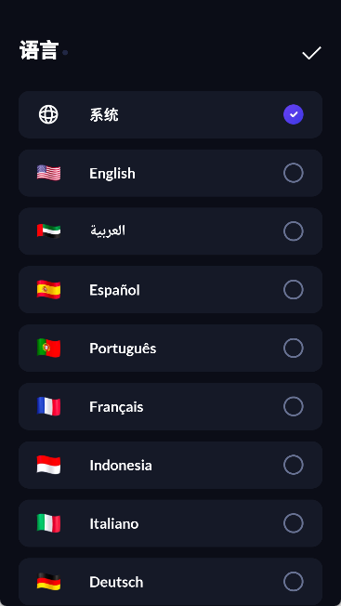Choose the Indonesia language label

[121, 465]
